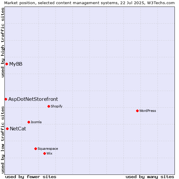Click the red Shopify marker
Screen dimensions: 179x179
tap(49, 107)
